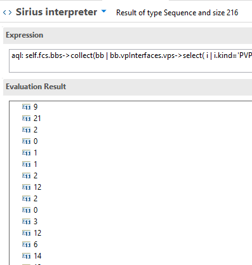Viewport: 252px width, 265px height.
Task: Click the number icon beside result 21
Action: pyautogui.click(x=27, y=118)
